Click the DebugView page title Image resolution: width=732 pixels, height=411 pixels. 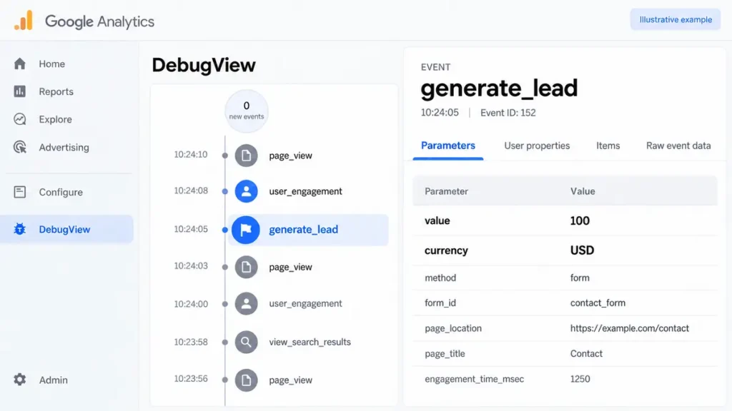coord(204,65)
